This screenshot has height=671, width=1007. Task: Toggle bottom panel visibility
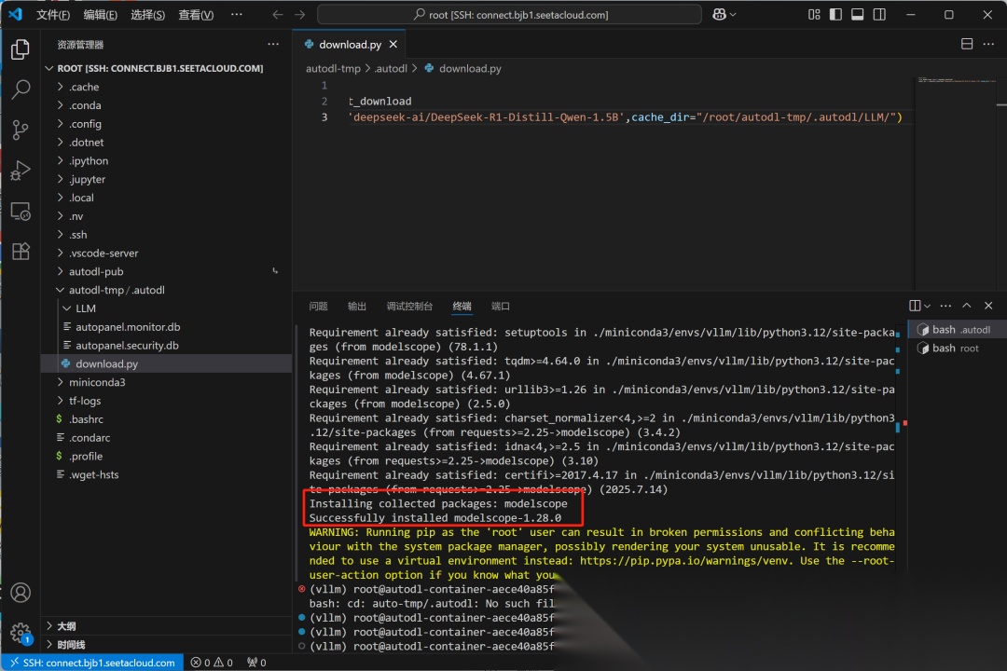point(858,14)
